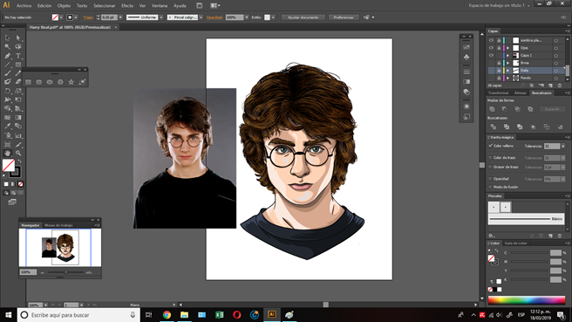
Task: Open Opacidad percentage dropdown
Action: 247,17
